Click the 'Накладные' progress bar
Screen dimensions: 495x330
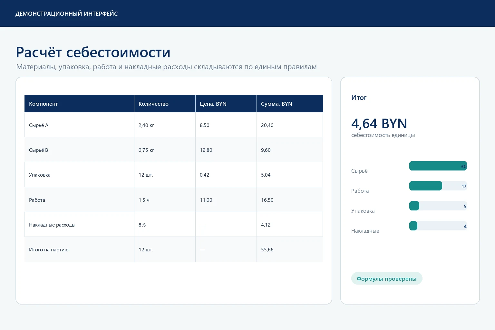click(438, 226)
